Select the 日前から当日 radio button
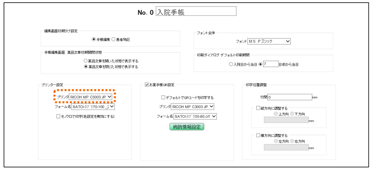Viewport: 372px width, 171px height. (260, 64)
